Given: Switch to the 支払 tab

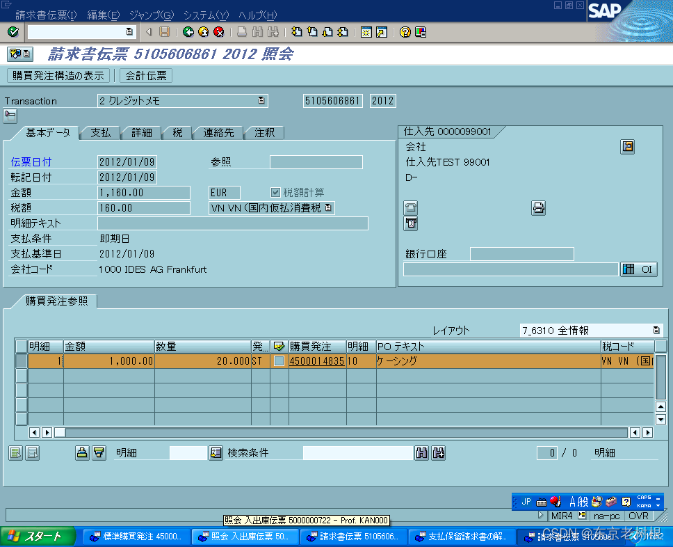Looking at the screenshot, I should (x=99, y=132).
